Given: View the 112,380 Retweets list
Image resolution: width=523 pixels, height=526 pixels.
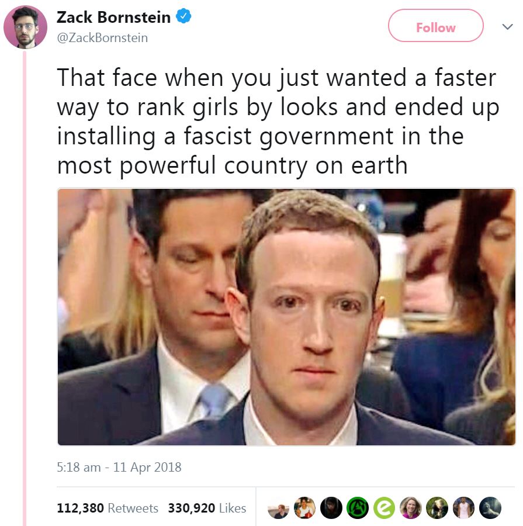Looking at the screenshot, I should [108, 508].
